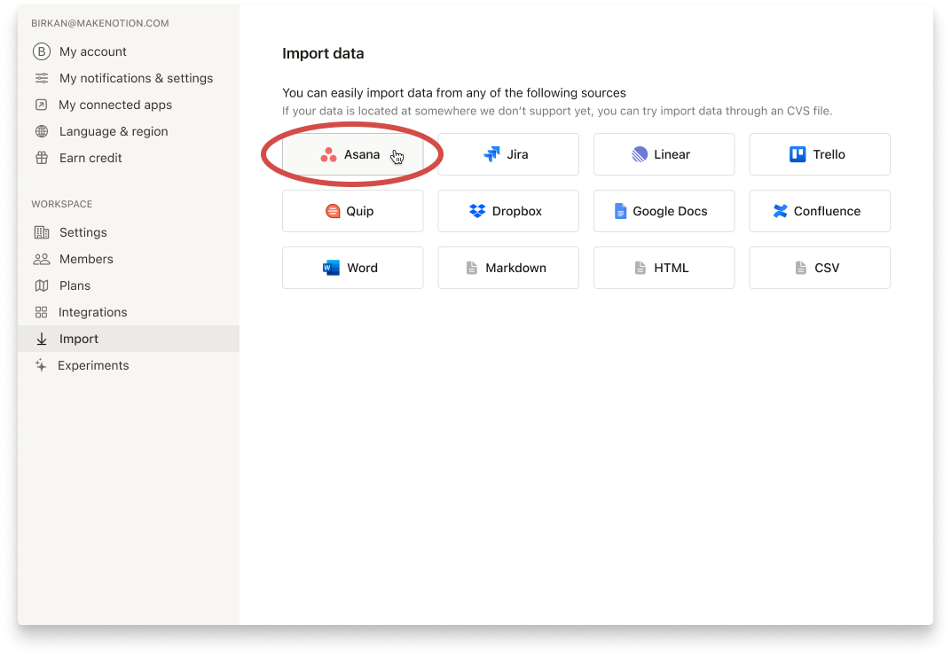951x656 pixels.
Task: Select Earn credit in sidebar
Action: pos(90,158)
